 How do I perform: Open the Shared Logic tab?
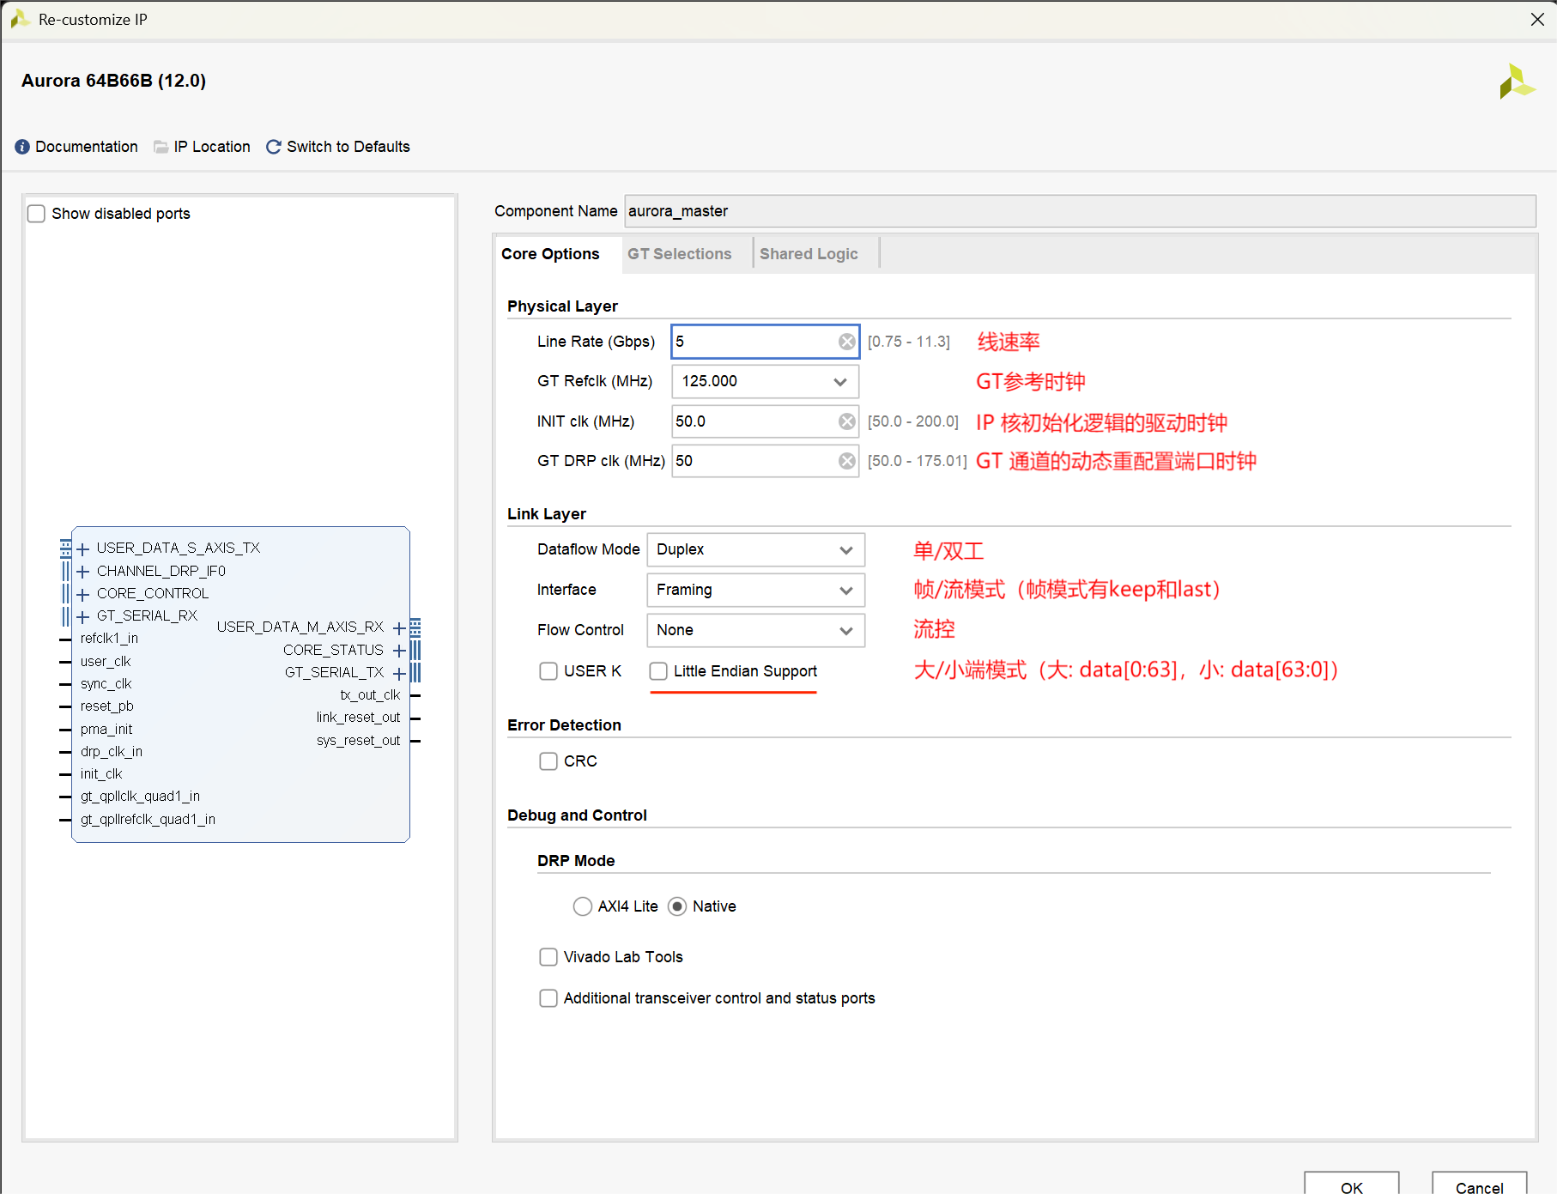point(809,253)
